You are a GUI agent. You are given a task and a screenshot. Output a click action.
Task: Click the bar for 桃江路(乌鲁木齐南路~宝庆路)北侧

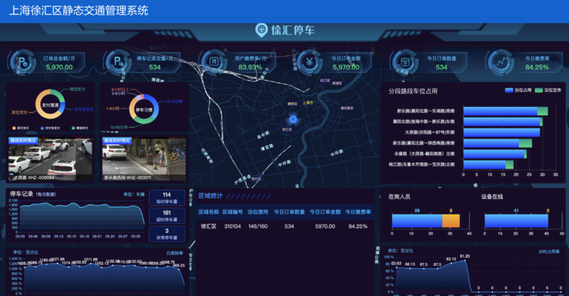488,165
